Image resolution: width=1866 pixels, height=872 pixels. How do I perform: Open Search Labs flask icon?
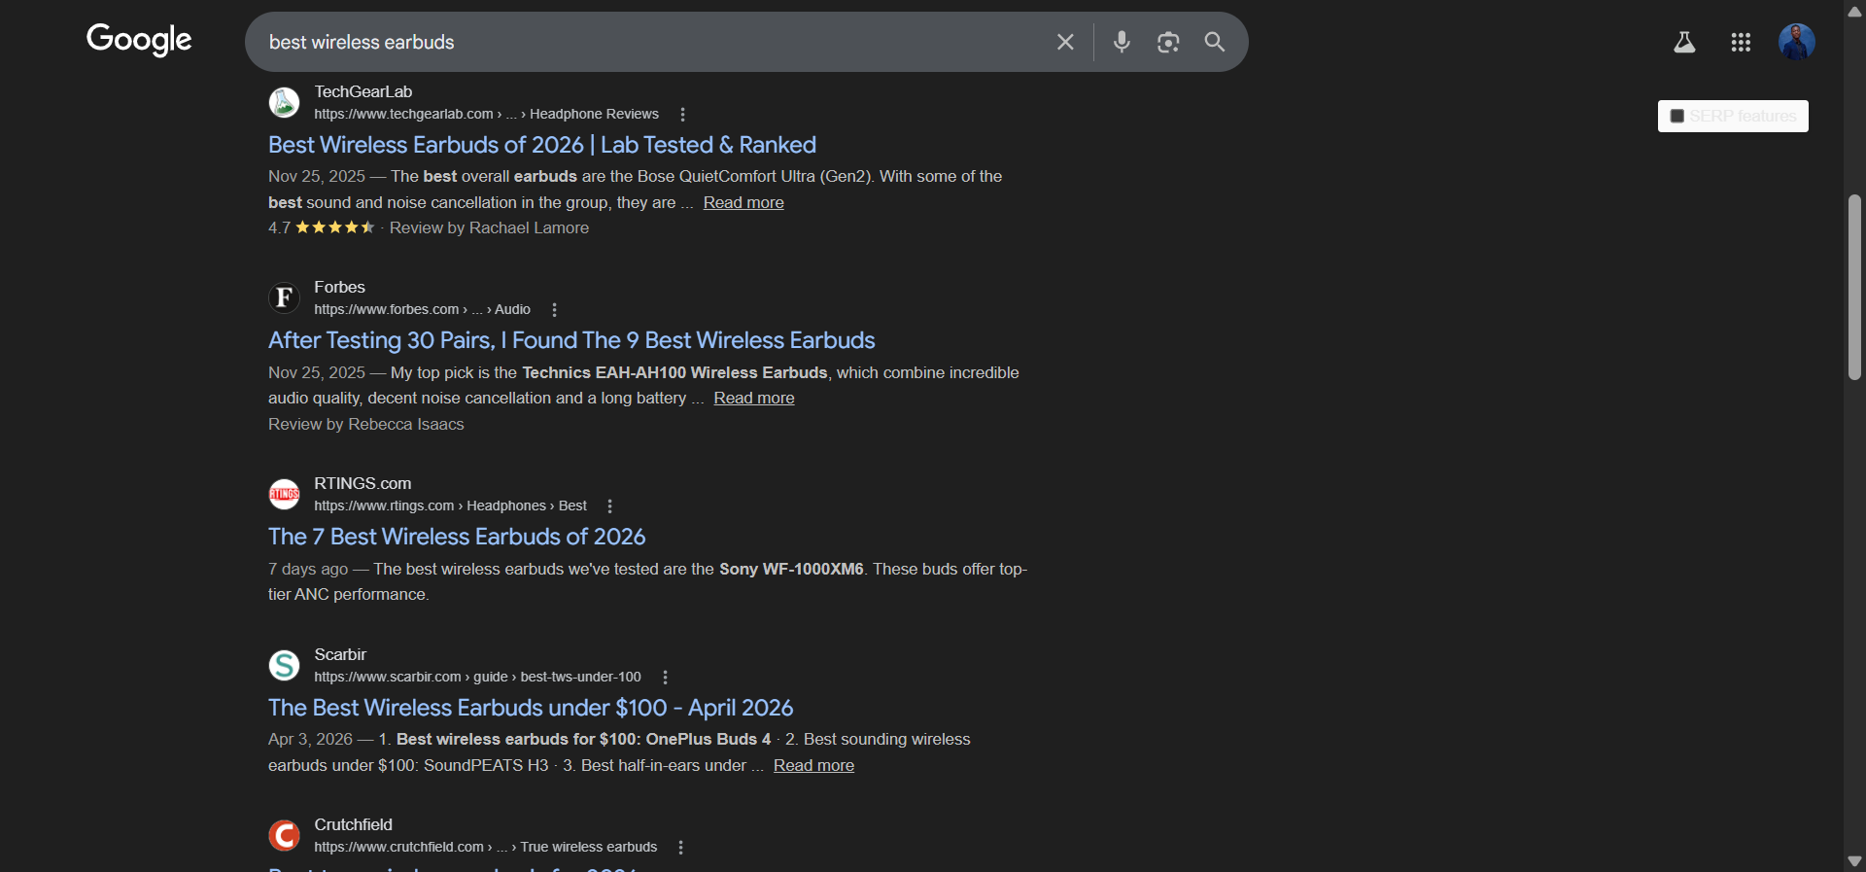[x=1684, y=42]
